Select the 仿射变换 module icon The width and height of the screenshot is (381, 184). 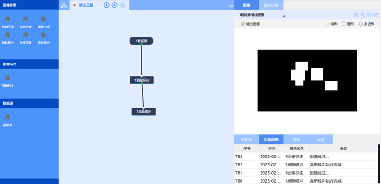[8, 19]
